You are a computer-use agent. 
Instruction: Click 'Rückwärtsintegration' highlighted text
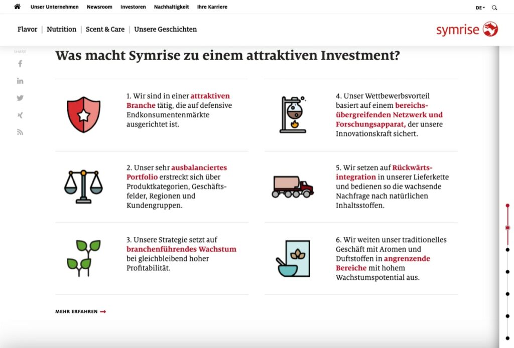tap(384, 172)
